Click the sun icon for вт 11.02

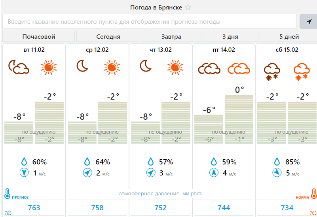pos(49,67)
